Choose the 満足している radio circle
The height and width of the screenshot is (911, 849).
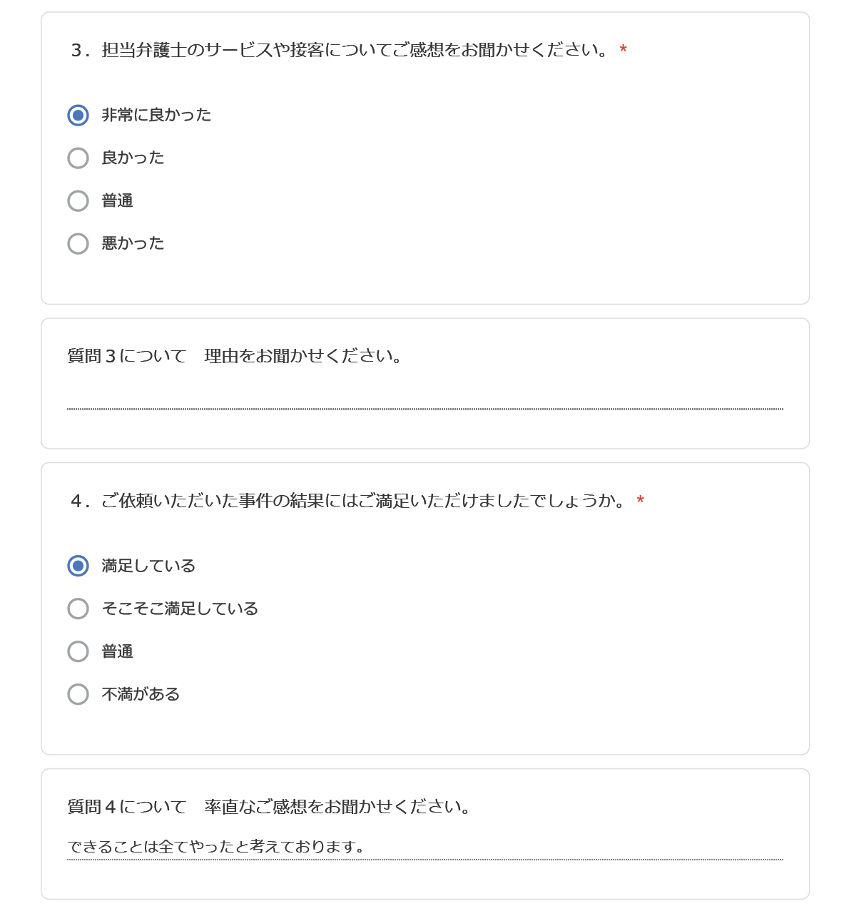pyautogui.click(x=78, y=566)
